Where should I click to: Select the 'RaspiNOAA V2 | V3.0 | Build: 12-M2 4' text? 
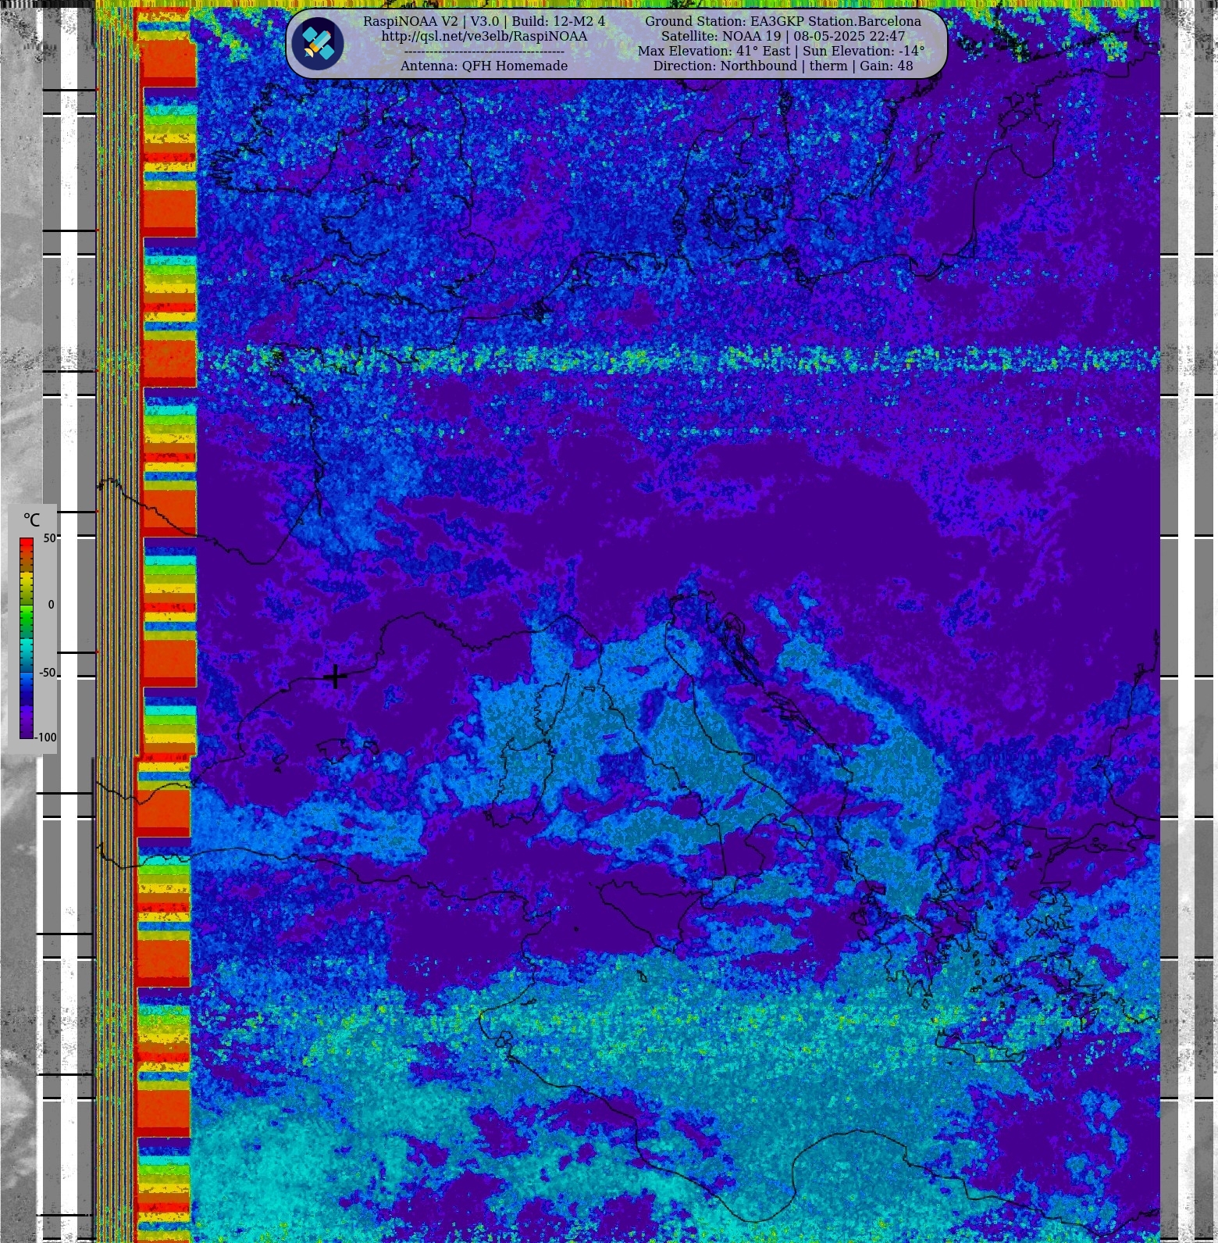click(484, 21)
